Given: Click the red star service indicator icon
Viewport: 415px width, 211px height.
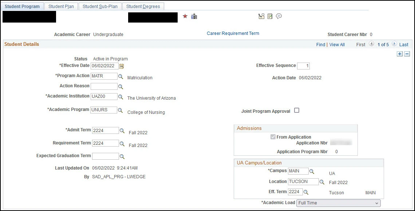Looking at the screenshot, I should [185, 16].
